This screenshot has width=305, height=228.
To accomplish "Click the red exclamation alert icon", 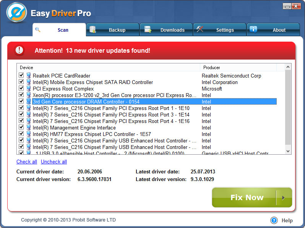I will click(x=19, y=50).
